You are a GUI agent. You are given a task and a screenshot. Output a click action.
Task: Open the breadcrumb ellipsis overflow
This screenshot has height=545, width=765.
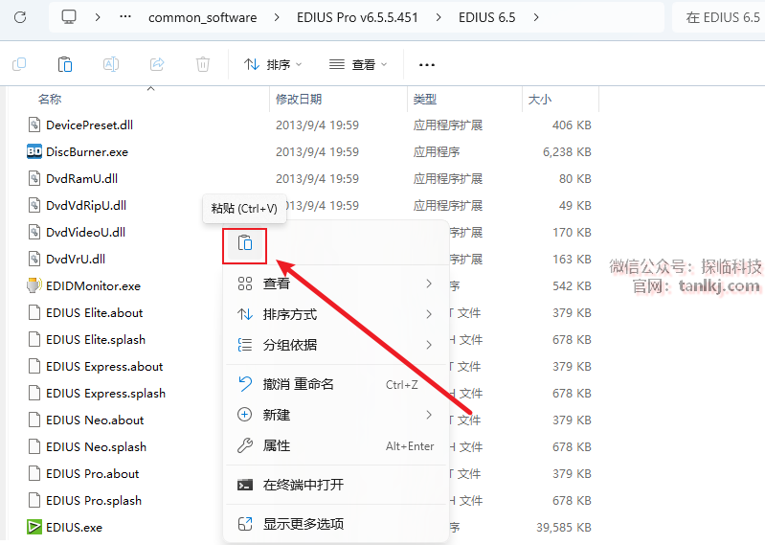[x=125, y=17]
